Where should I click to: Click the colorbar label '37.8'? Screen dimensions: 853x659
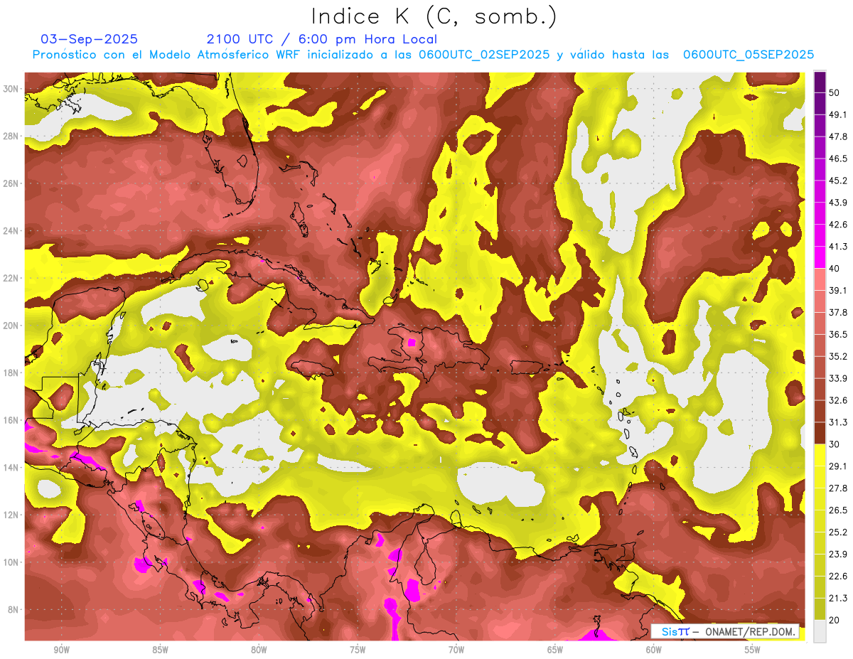click(837, 312)
